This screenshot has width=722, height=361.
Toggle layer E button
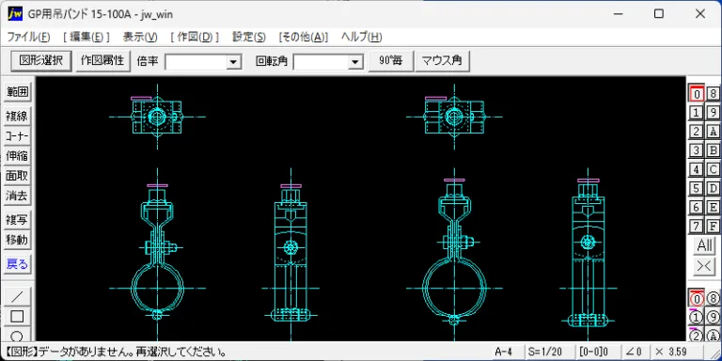point(713,207)
